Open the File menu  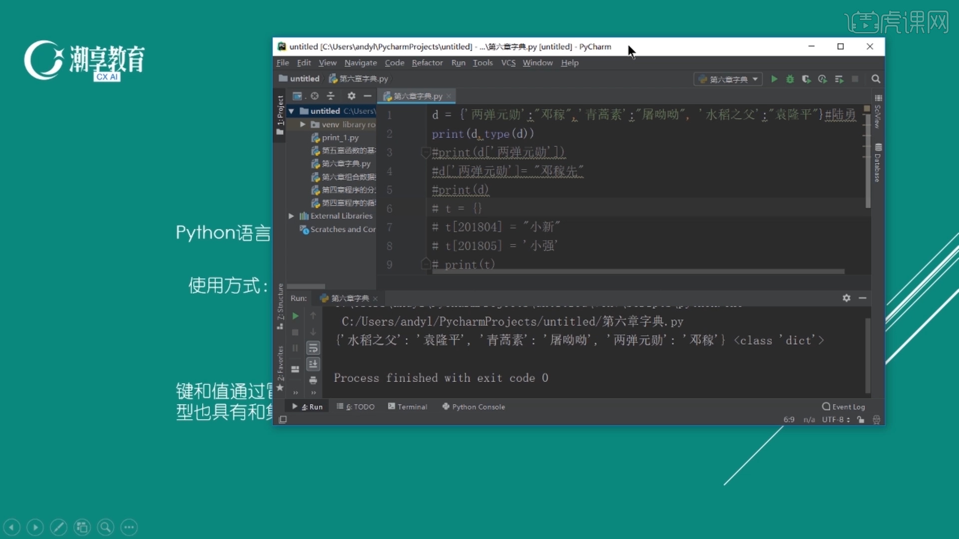coord(283,62)
